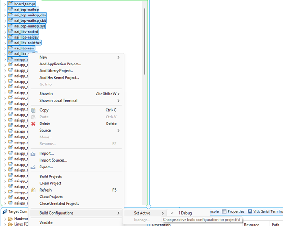Click the red Delete icon
Image resolution: width=283 pixels, height=226 pixels.
pyautogui.click(x=33, y=124)
